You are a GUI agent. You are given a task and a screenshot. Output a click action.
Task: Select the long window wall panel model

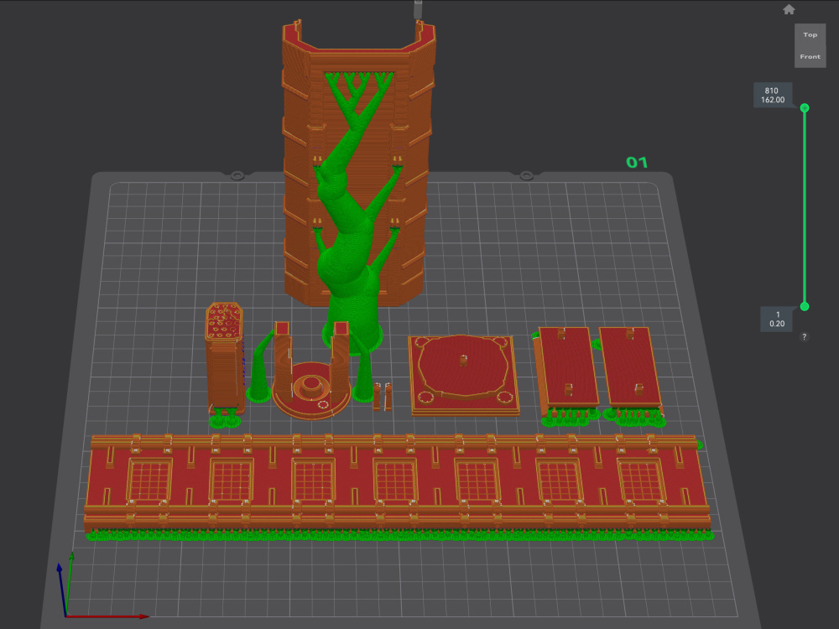(x=397, y=484)
